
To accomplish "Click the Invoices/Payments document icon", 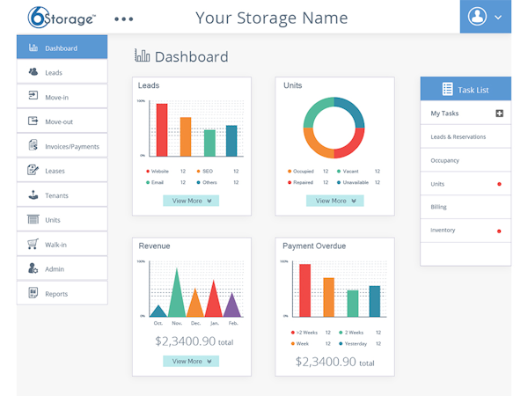I will point(33,146).
